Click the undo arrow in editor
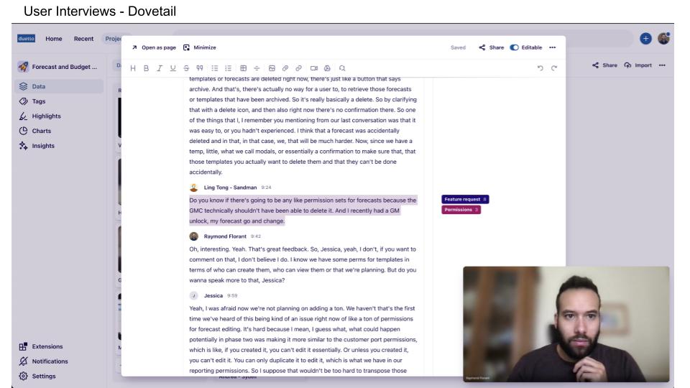 (540, 68)
